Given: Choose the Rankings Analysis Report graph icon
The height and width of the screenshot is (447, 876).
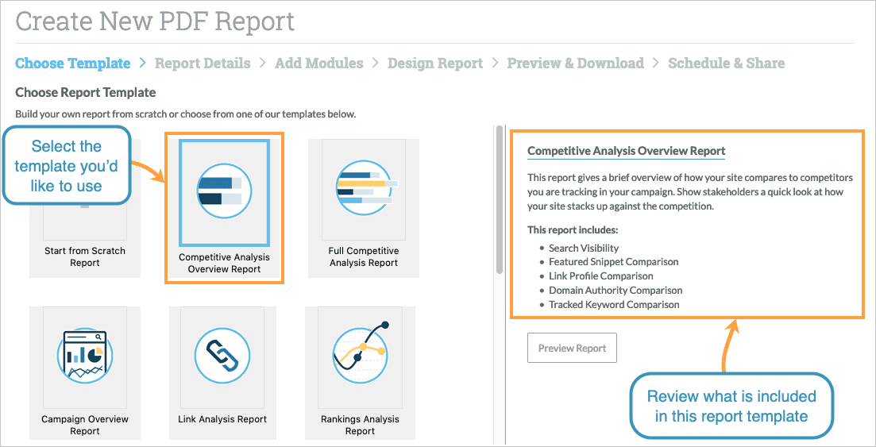Looking at the screenshot, I should pos(361,349).
